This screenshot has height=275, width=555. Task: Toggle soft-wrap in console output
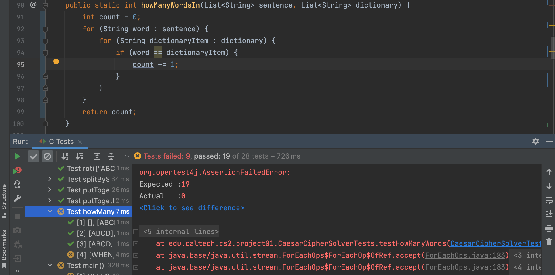coord(549,200)
